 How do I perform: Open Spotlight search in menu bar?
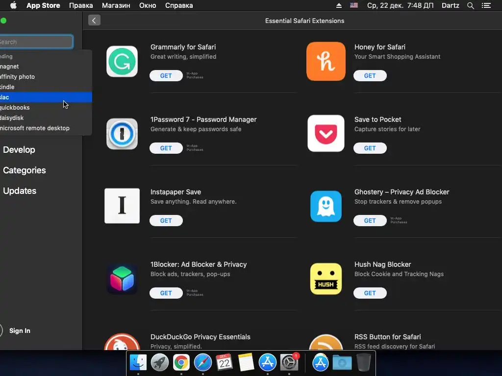(x=470, y=5)
